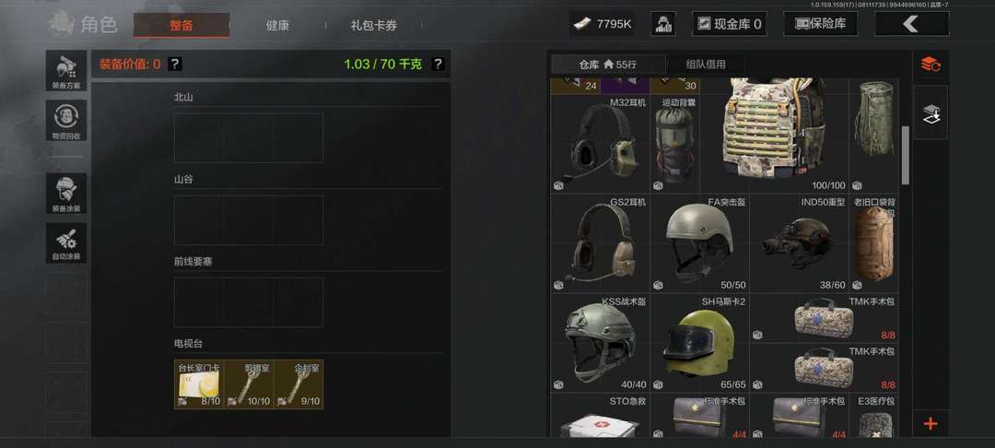Click the 自动涂装 auto paint icon
The height and width of the screenshot is (448, 995).
click(66, 242)
